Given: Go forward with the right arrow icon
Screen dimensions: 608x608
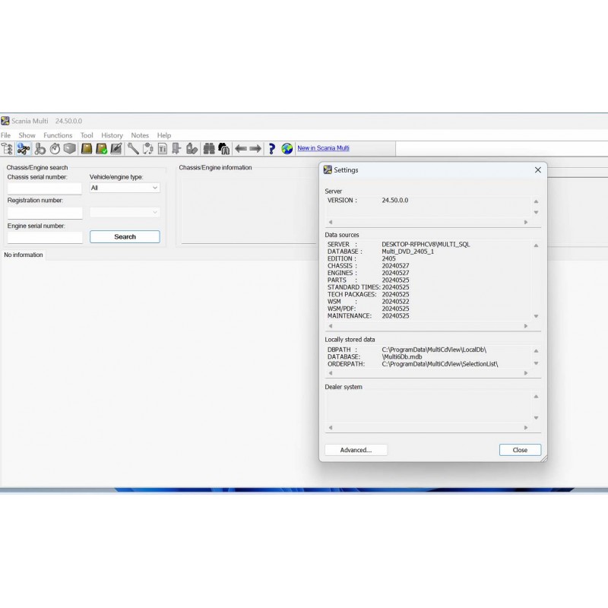Looking at the screenshot, I should (x=255, y=149).
